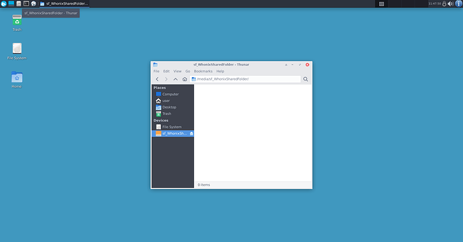Go up to parent folder
This screenshot has width=463, height=242.
pyautogui.click(x=175, y=79)
